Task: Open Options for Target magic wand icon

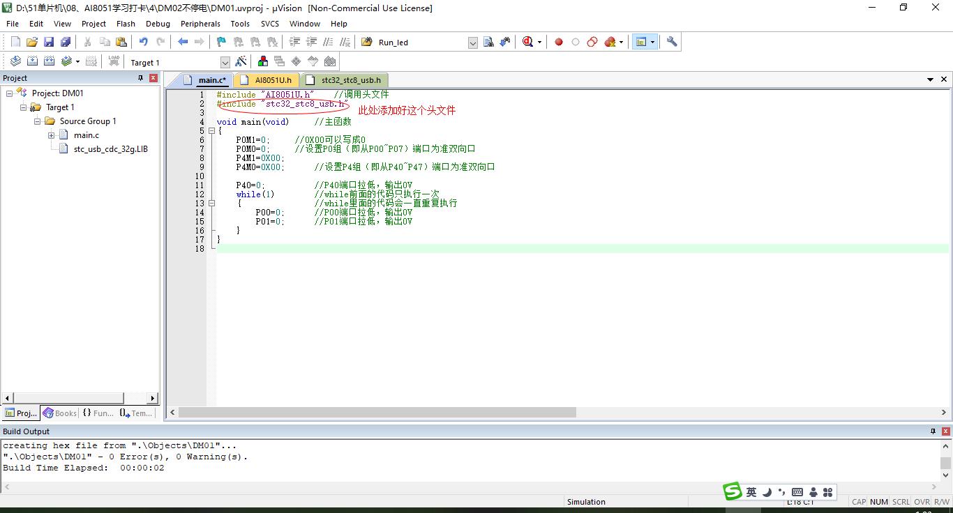Action: point(241,62)
